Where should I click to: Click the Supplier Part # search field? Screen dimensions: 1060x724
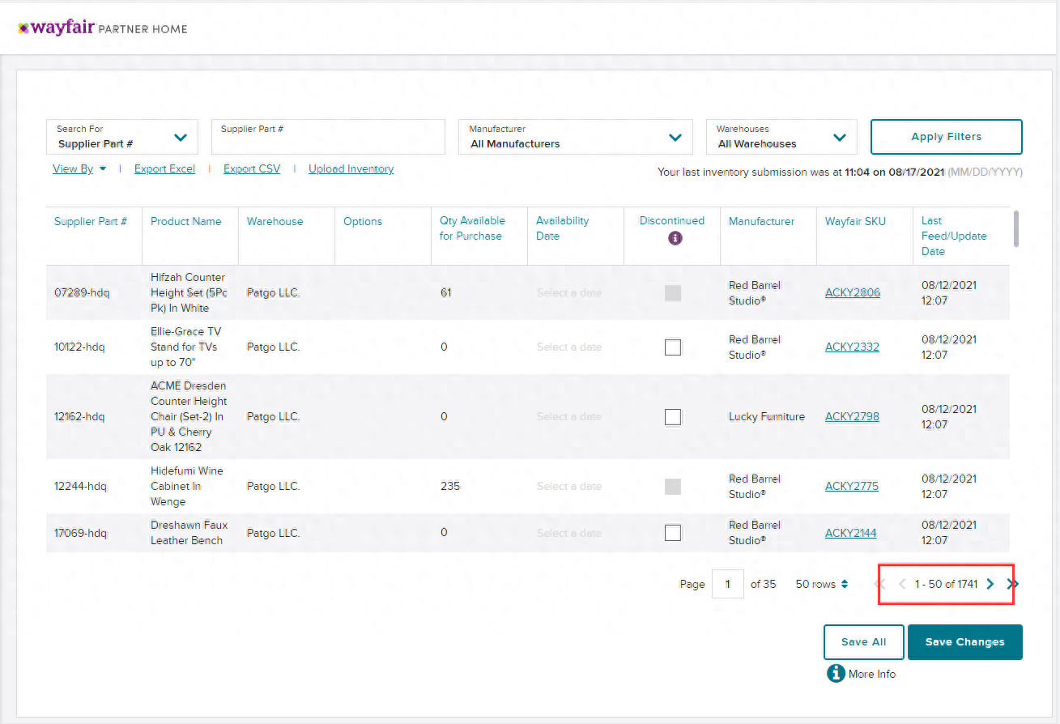(328, 137)
